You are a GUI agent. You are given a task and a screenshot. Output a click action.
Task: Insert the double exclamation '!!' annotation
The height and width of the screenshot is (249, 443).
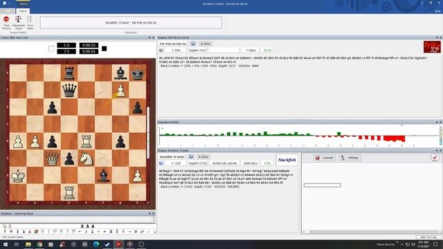pos(42,231)
